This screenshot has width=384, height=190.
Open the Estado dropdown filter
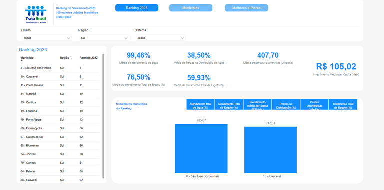point(47,38)
